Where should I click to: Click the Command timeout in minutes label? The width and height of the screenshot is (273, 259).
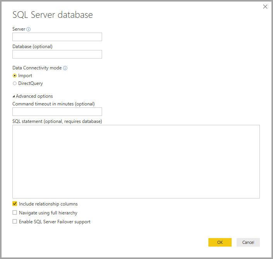coord(53,104)
